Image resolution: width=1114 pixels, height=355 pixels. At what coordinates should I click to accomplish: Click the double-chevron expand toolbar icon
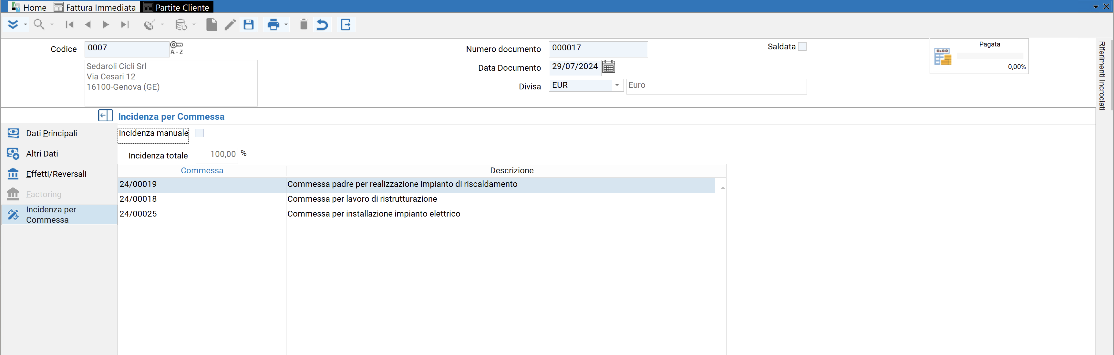point(13,25)
